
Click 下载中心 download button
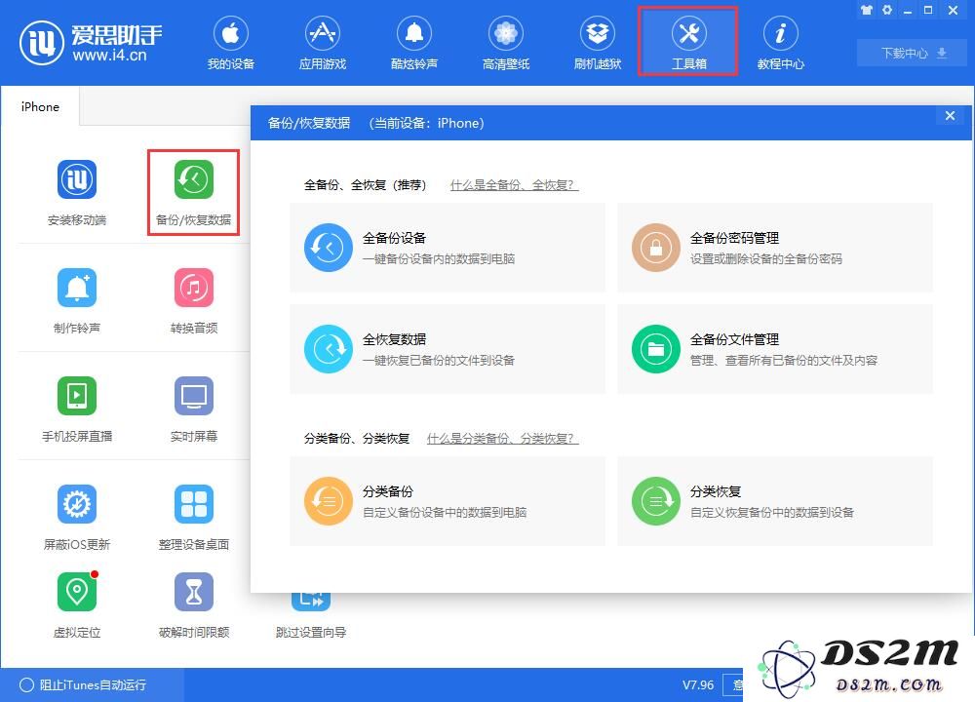pyautogui.click(x=913, y=53)
